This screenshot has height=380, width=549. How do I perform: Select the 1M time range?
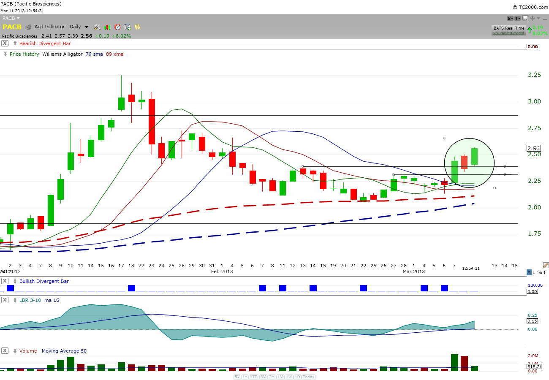[x=280, y=377]
